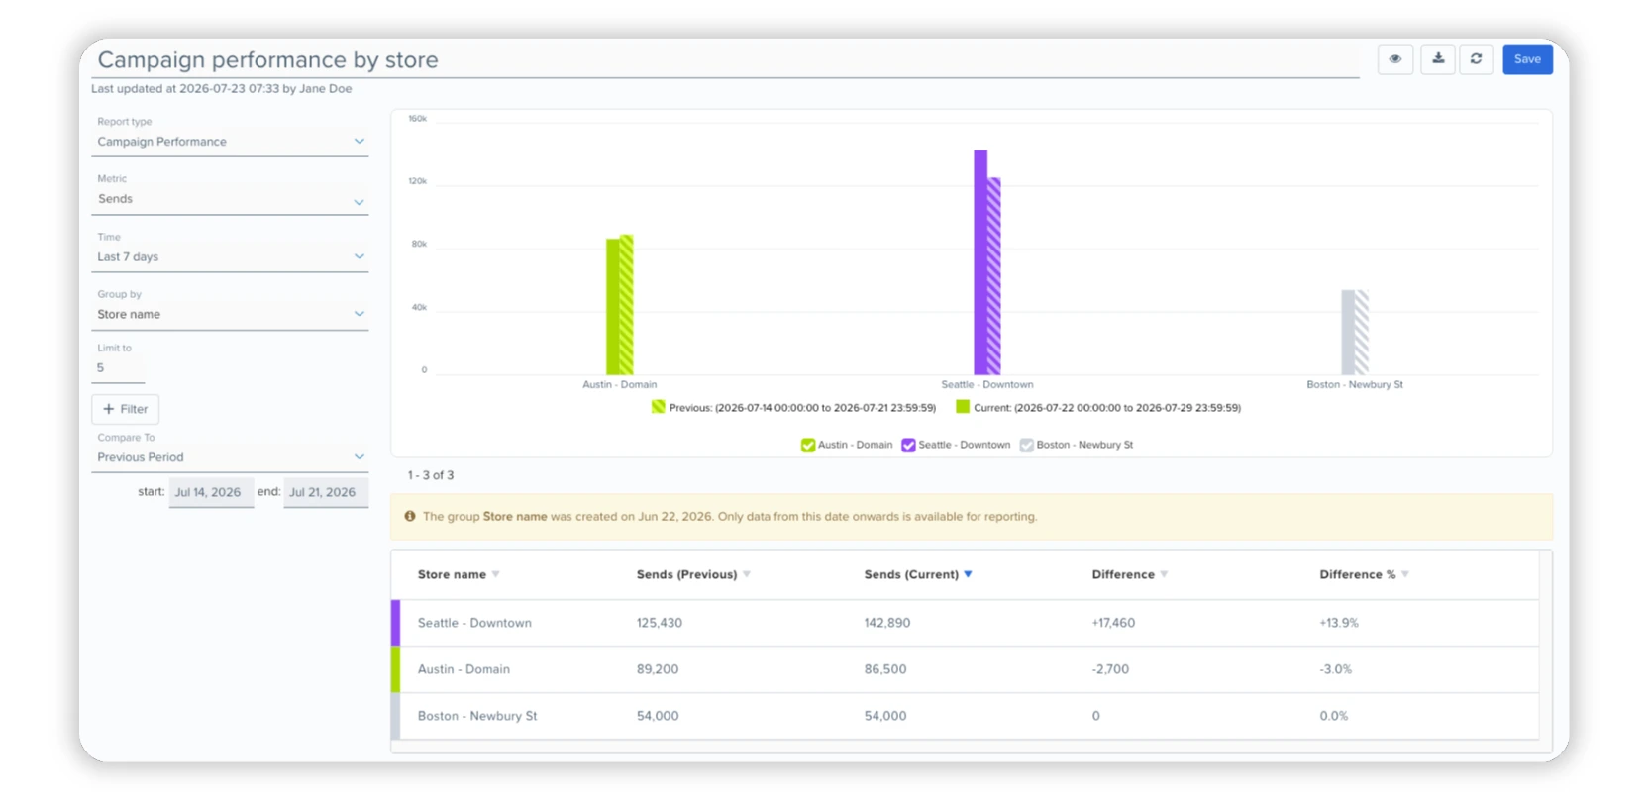Click the refresh report icon
The image size is (1649, 801).
pyautogui.click(x=1476, y=59)
